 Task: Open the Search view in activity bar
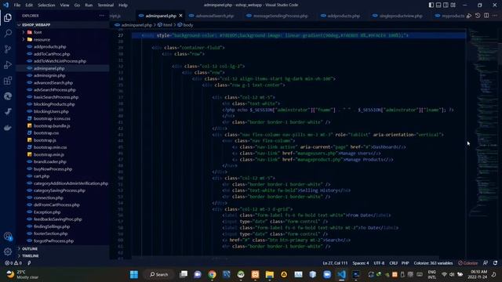click(x=8, y=33)
